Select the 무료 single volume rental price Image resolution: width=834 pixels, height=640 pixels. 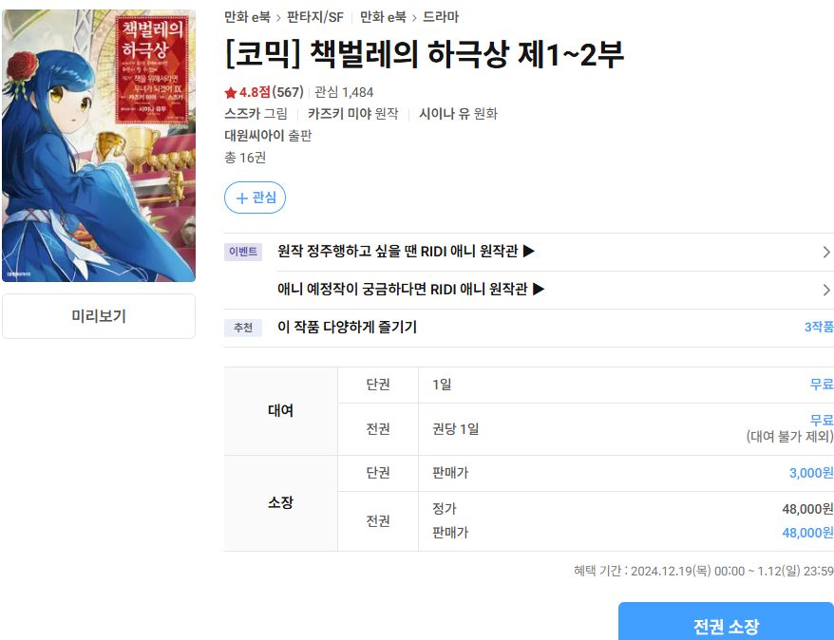(822, 385)
